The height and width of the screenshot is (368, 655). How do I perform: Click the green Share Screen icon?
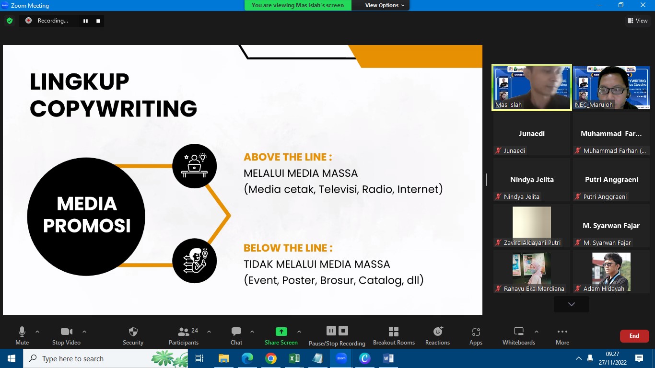coord(281,332)
